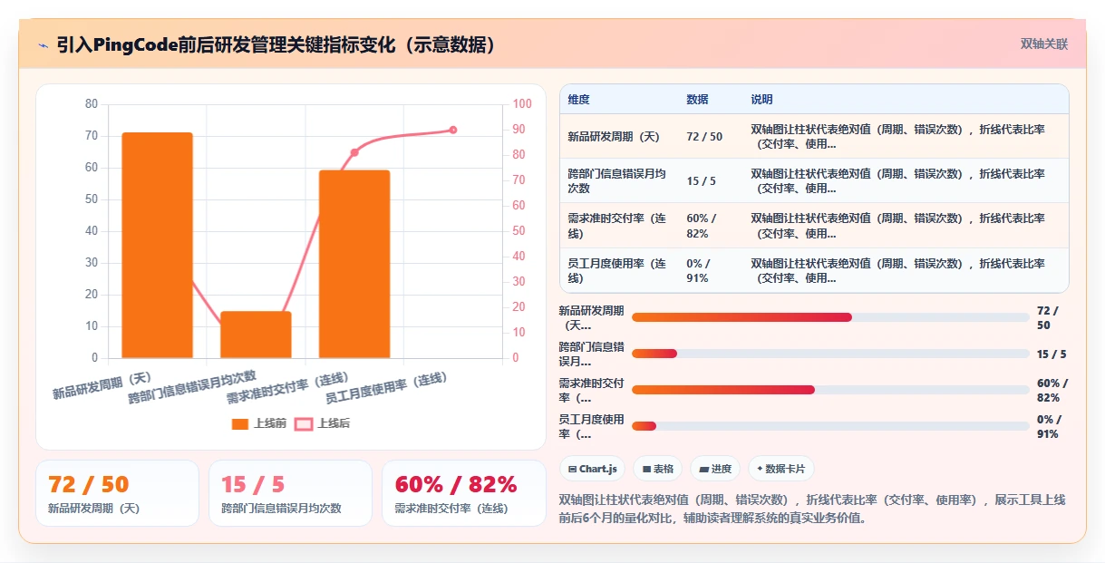This screenshot has width=1105, height=563.
Task: Select the 数据卡片 tag chip
Action: pos(781,469)
